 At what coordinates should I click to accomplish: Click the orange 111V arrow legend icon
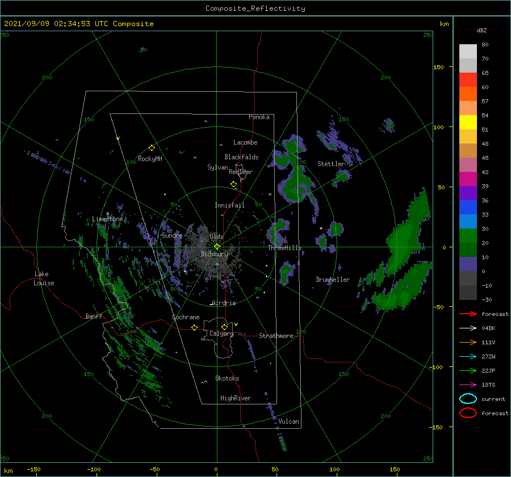(x=468, y=342)
